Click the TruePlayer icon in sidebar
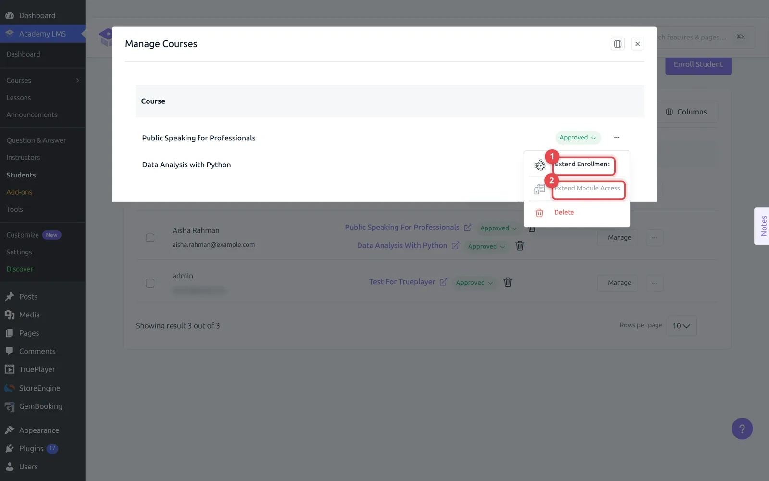Viewport: 769px width, 481px height. click(10, 369)
